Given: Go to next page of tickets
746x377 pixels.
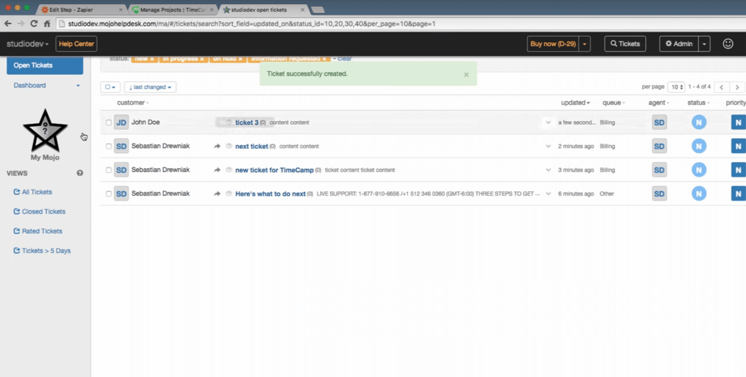Looking at the screenshot, I should click(x=737, y=87).
